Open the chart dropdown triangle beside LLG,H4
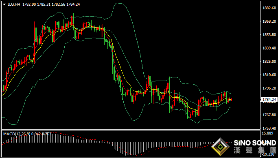Image resolution: width=278 pixels, height=158 pixels. [4, 4]
